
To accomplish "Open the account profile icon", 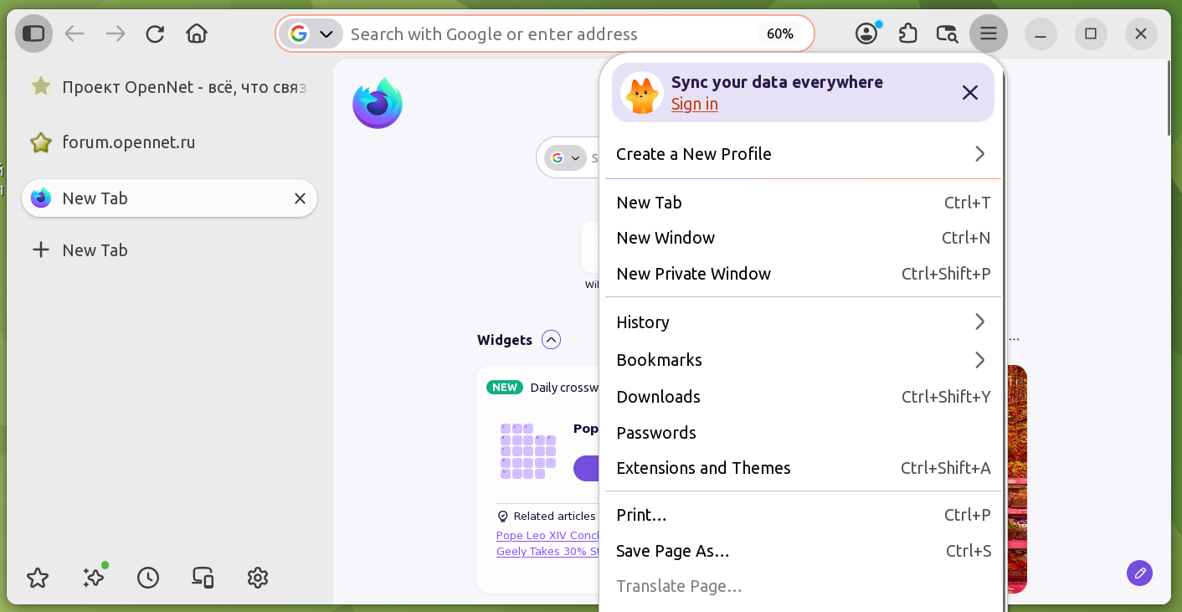I will (867, 33).
